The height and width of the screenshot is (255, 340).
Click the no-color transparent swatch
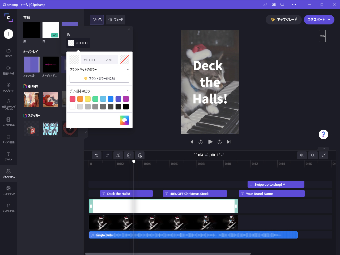[x=125, y=60]
